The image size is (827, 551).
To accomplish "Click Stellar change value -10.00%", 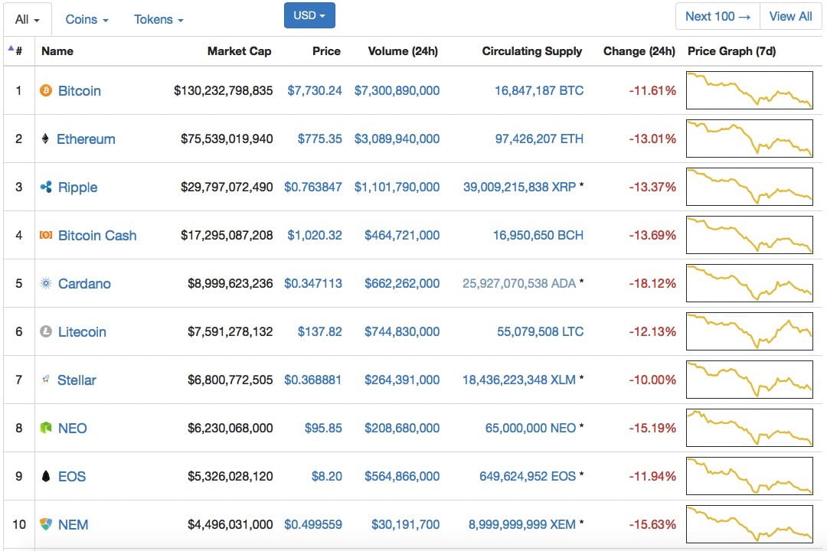I will 652,380.
